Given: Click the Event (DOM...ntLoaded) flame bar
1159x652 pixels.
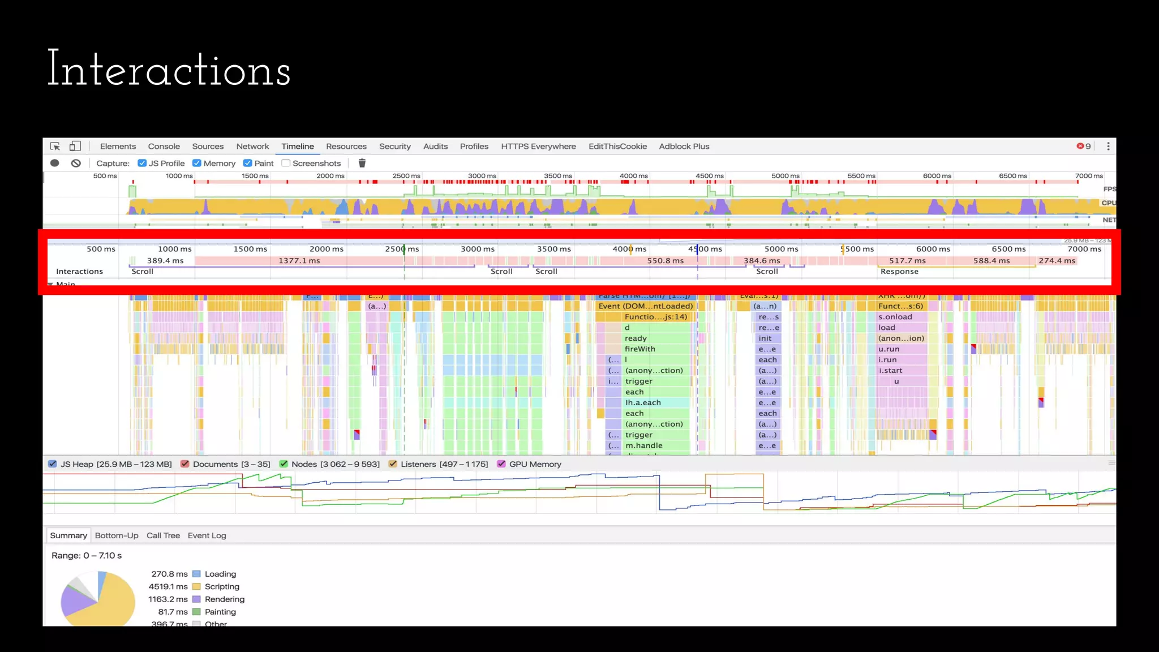Looking at the screenshot, I should 645,306.
